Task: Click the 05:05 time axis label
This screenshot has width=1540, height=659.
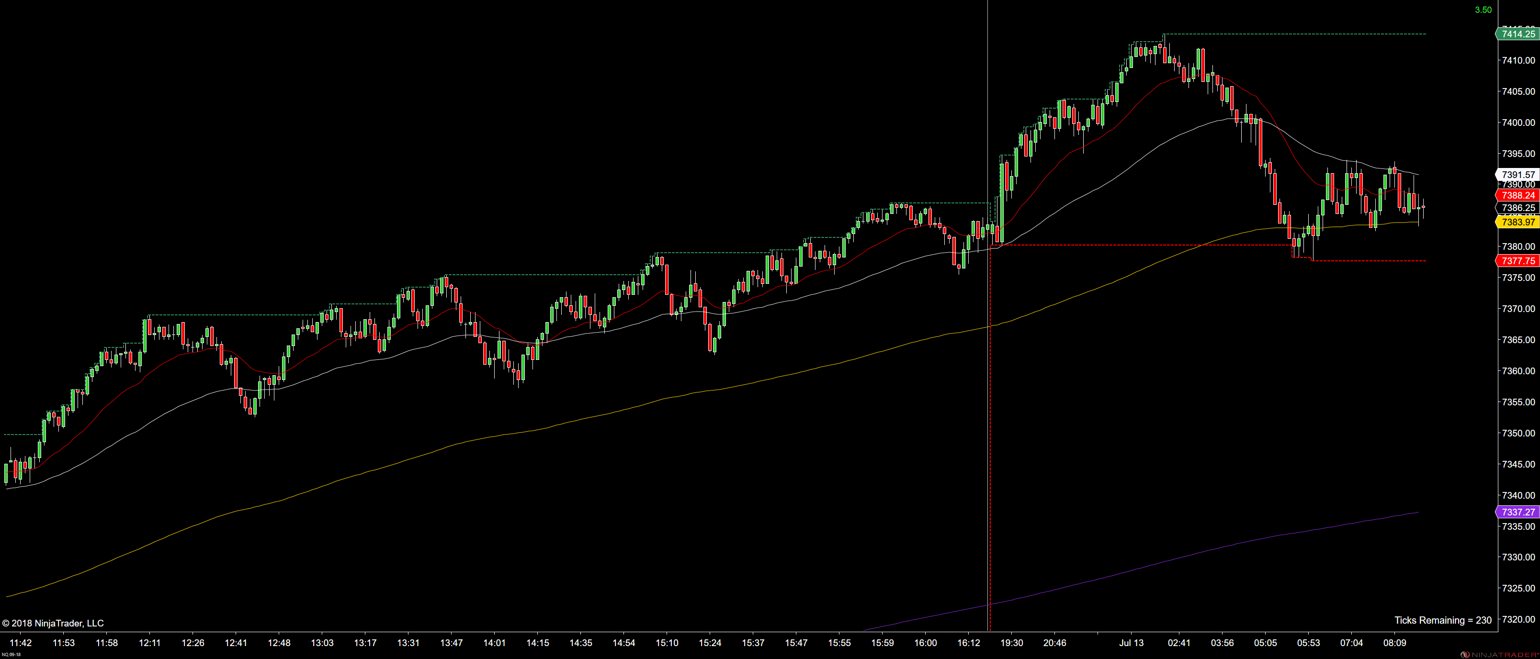Action: [1266, 643]
